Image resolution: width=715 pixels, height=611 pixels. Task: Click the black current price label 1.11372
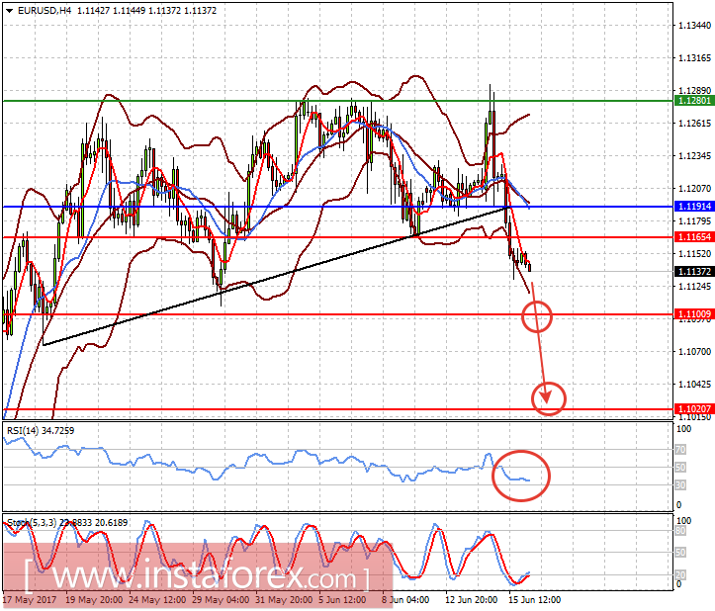click(x=694, y=272)
